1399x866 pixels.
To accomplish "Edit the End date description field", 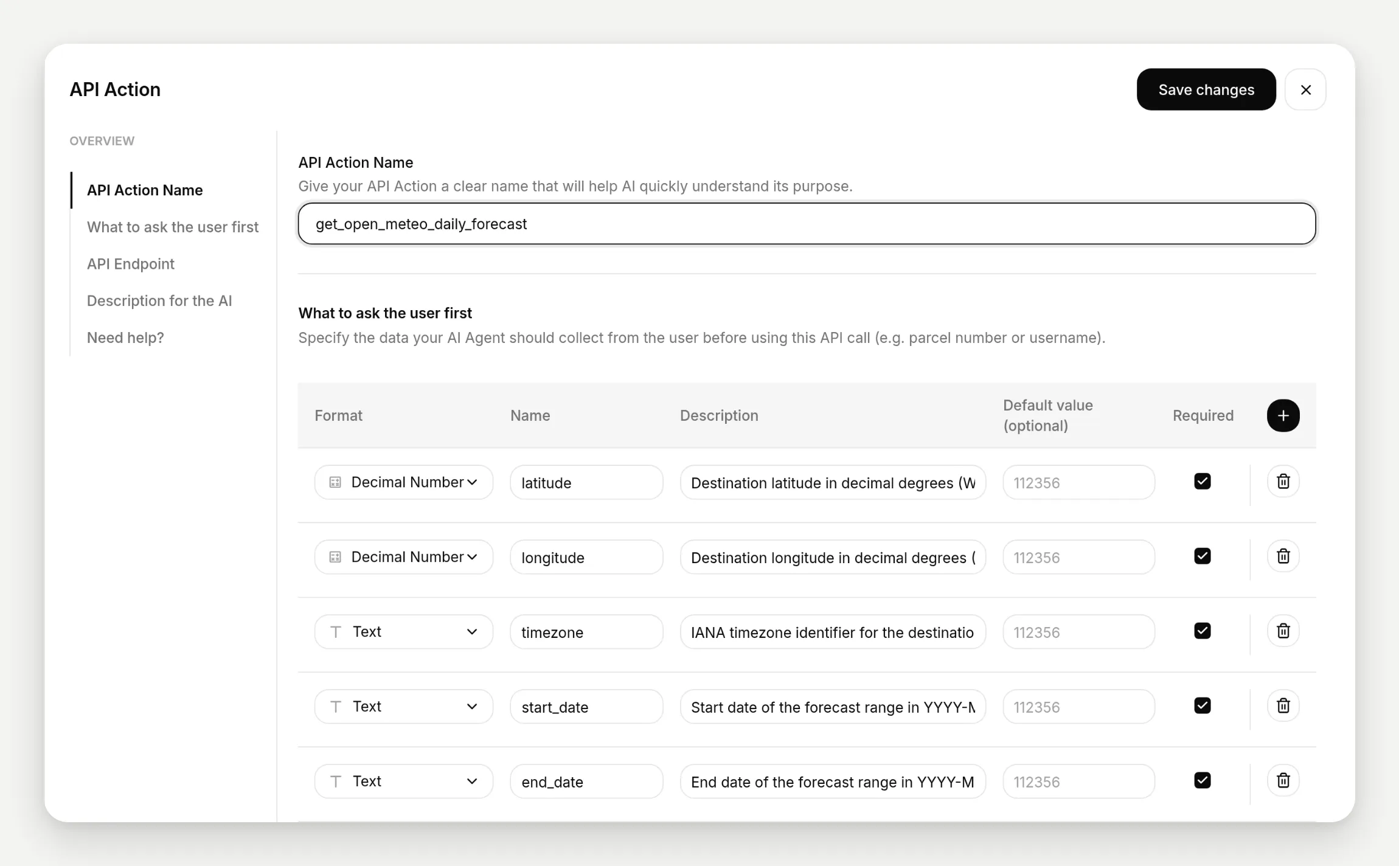I will coord(833,781).
